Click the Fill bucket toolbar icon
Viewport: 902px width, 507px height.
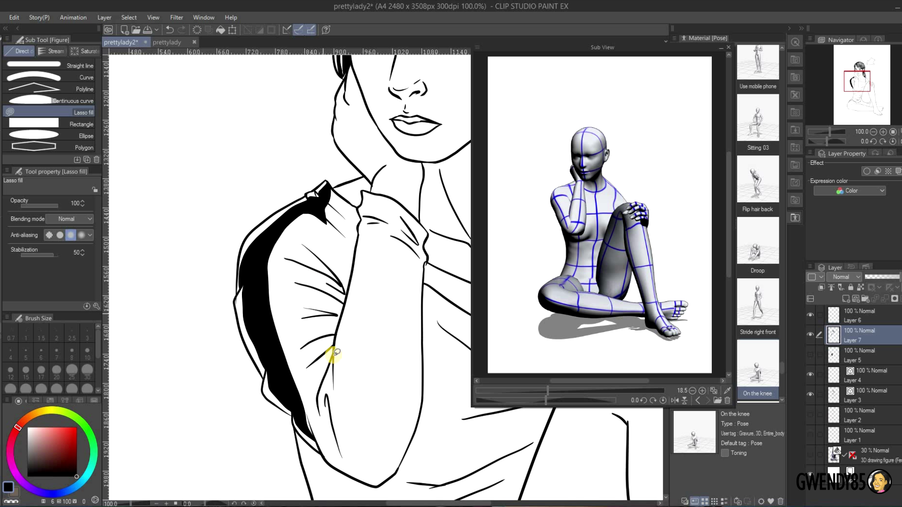[x=220, y=30]
